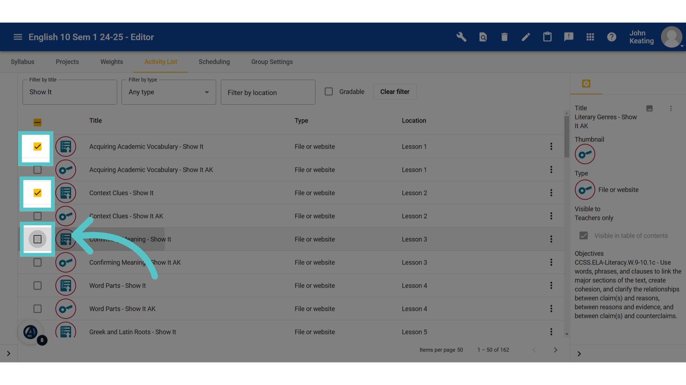The height and width of the screenshot is (385, 686).
Task: Open the Syllabus tab
Action: pos(23,62)
